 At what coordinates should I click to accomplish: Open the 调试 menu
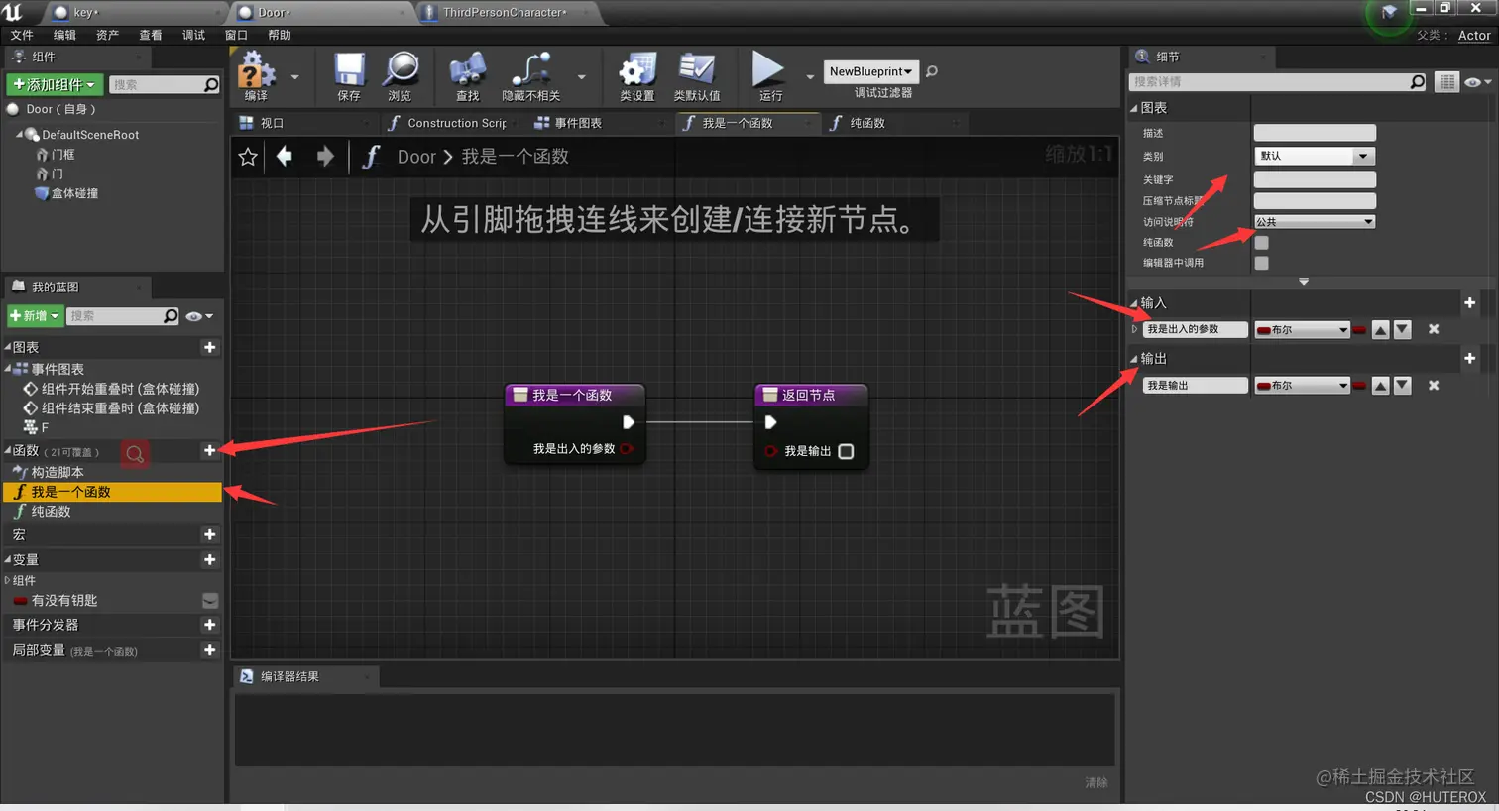coord(193,35)
